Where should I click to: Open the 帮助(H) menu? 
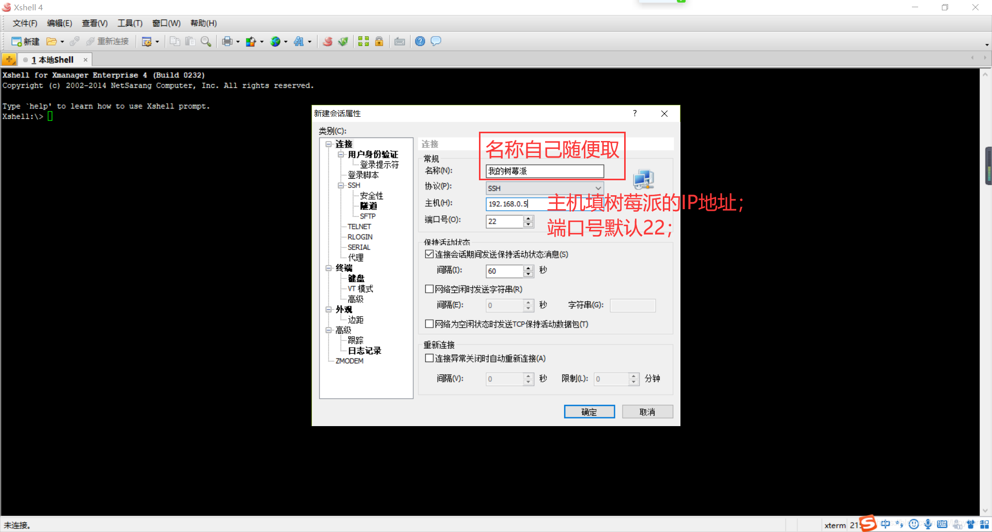(204, 23)
